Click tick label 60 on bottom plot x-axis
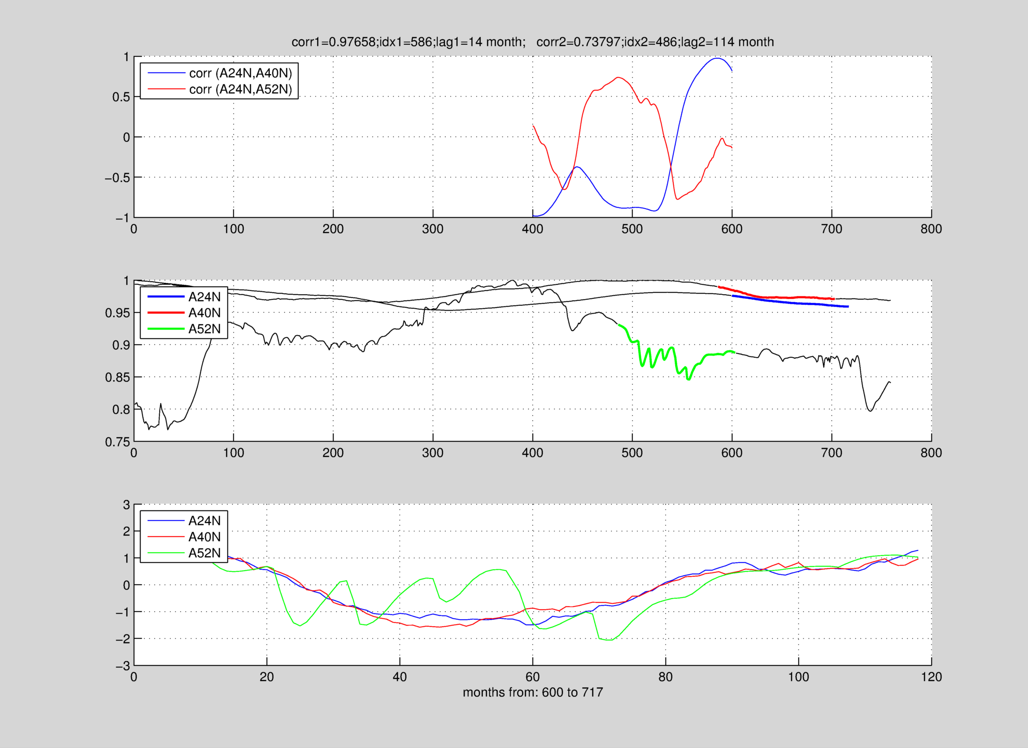Screen dimensions: 1028x748 (x=533, y=677)
